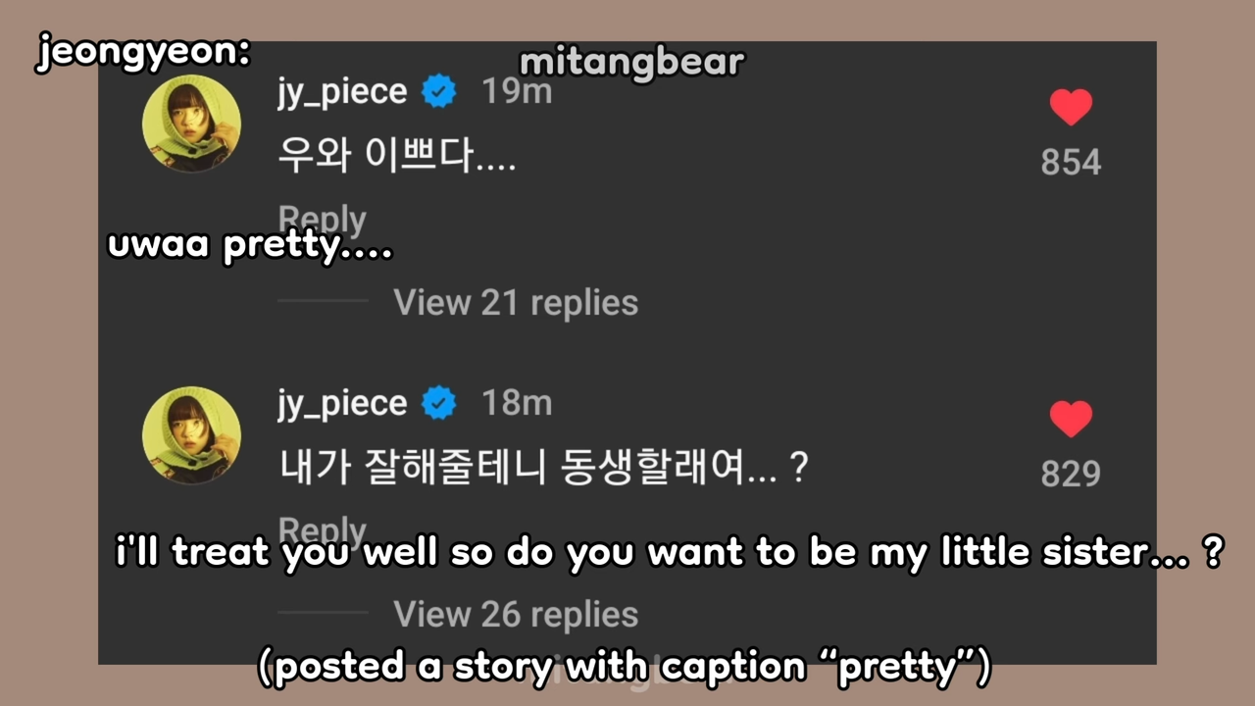Reply to the "동생할래여" comment
The height and width of the screenshot is (706, 1255).
[322, 529]
